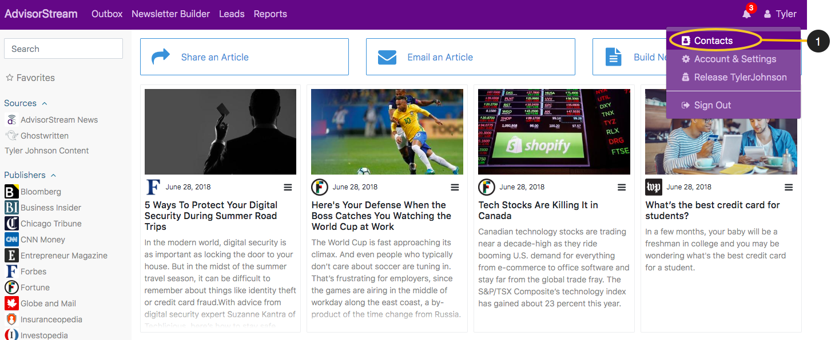831x340 pixels.
Task: Open the Newsletter Builder page
Action: coord(170,14)
